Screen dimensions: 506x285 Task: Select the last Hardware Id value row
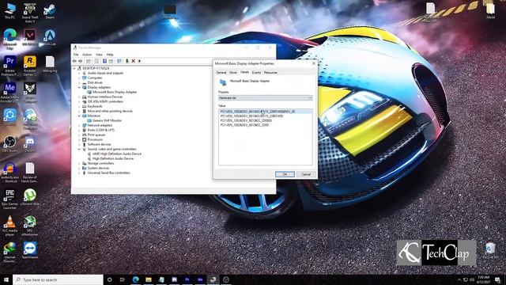tap(244, 125)
